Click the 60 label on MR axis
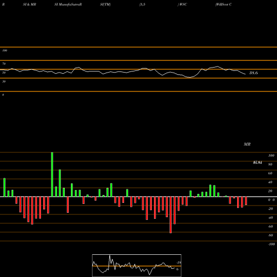This screenshot has width=277, height=277. click(x=270, y=173)
